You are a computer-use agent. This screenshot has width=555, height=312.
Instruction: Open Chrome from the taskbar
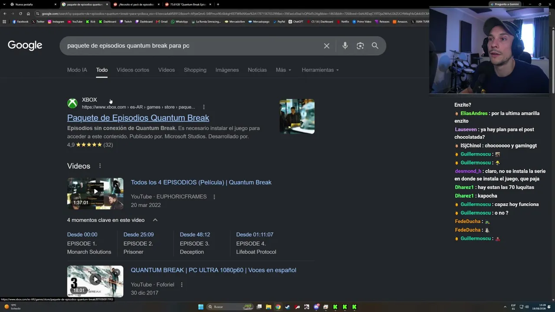pyautogui.click(x=278, y=307)
